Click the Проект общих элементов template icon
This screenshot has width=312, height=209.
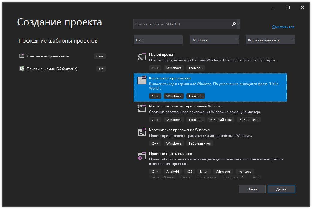click(142, 156)
